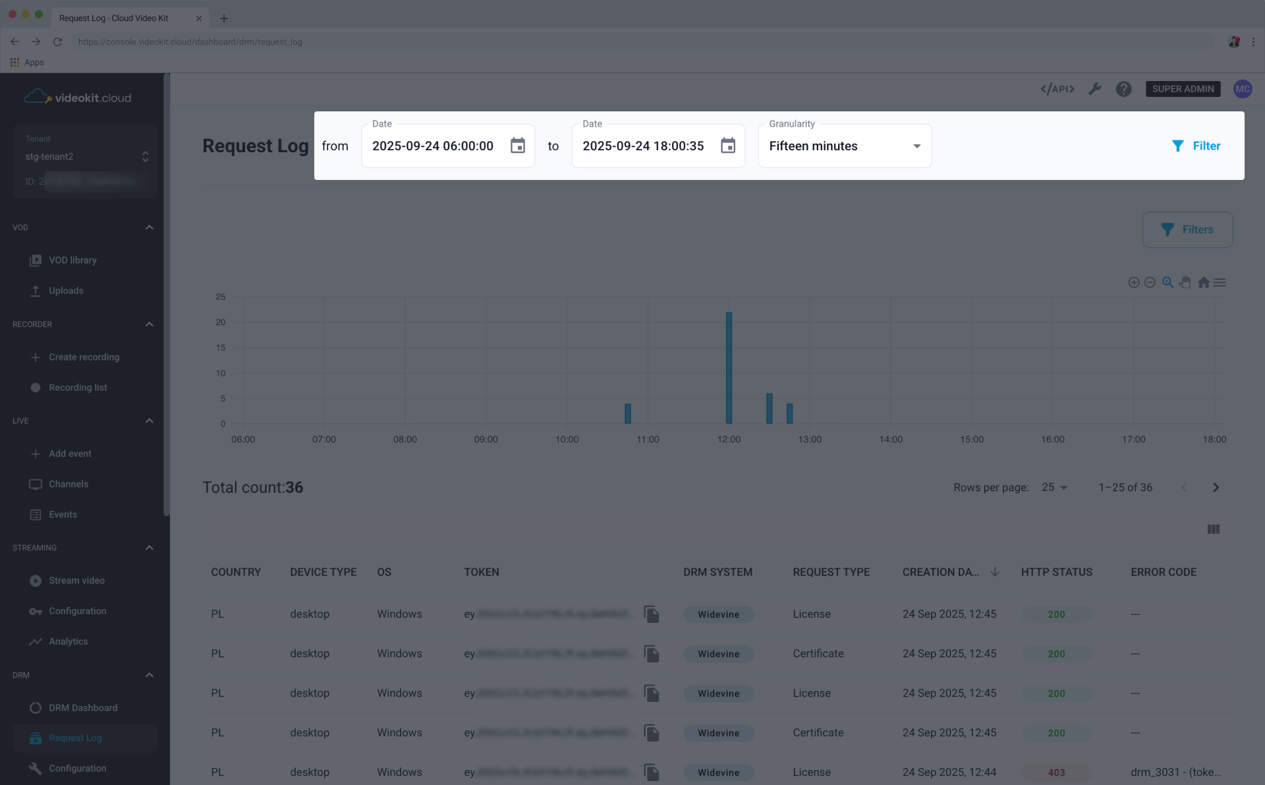The height and width of the screenshot is (785, 1265).
Task: Go to the next page of results
Action: click(x=1216, y=487)
